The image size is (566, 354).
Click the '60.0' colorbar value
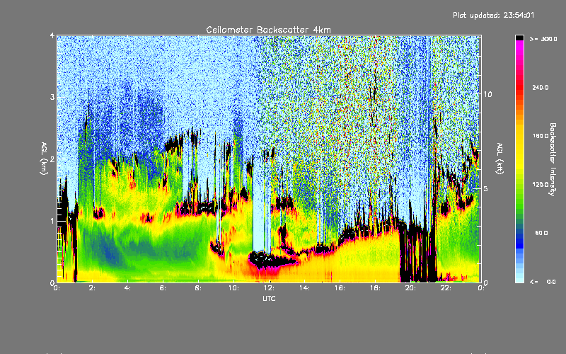[541, 233]
